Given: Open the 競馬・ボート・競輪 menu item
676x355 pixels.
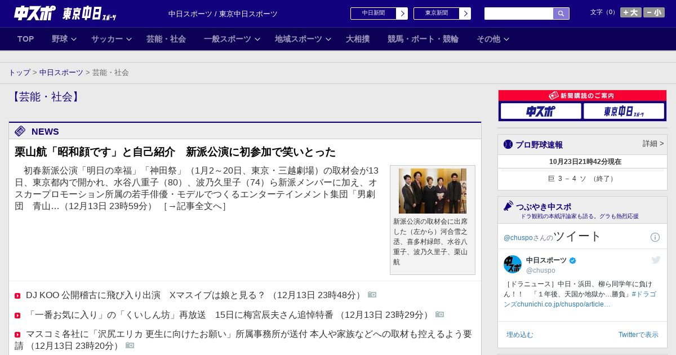Looking at the screenshot, I should [x=423, y=39].
